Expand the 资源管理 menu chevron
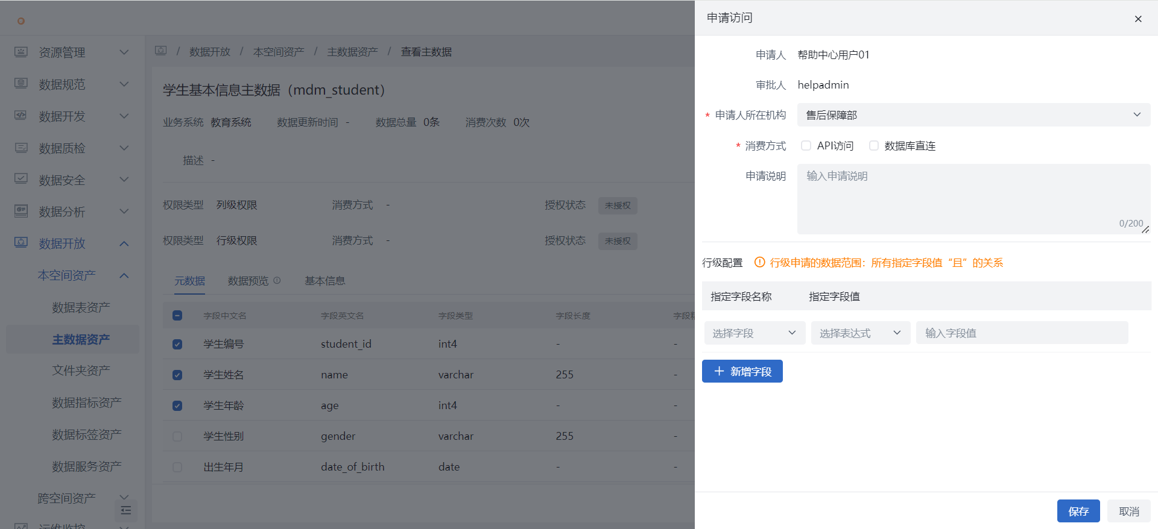 coord(124,52)
